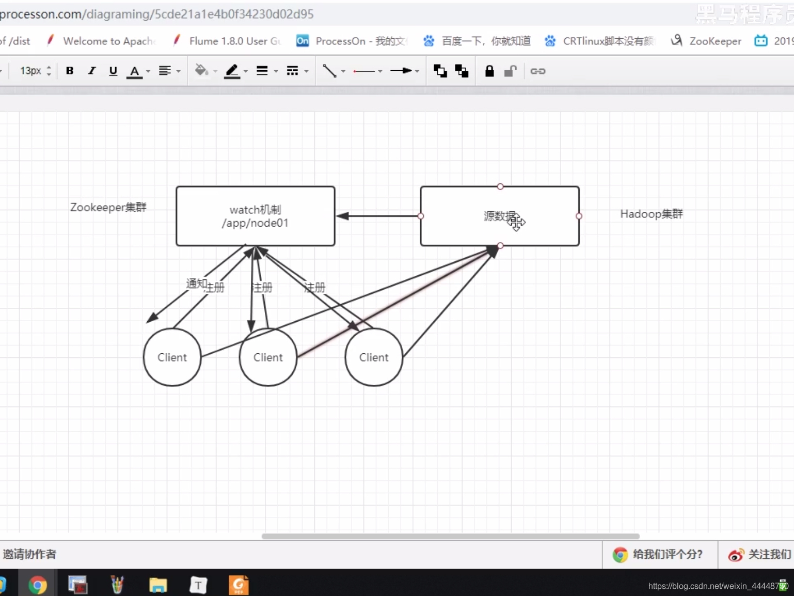This screenshot has width=794, height=596.
Task: Click 邀请协作者 button
Action: 29,554
